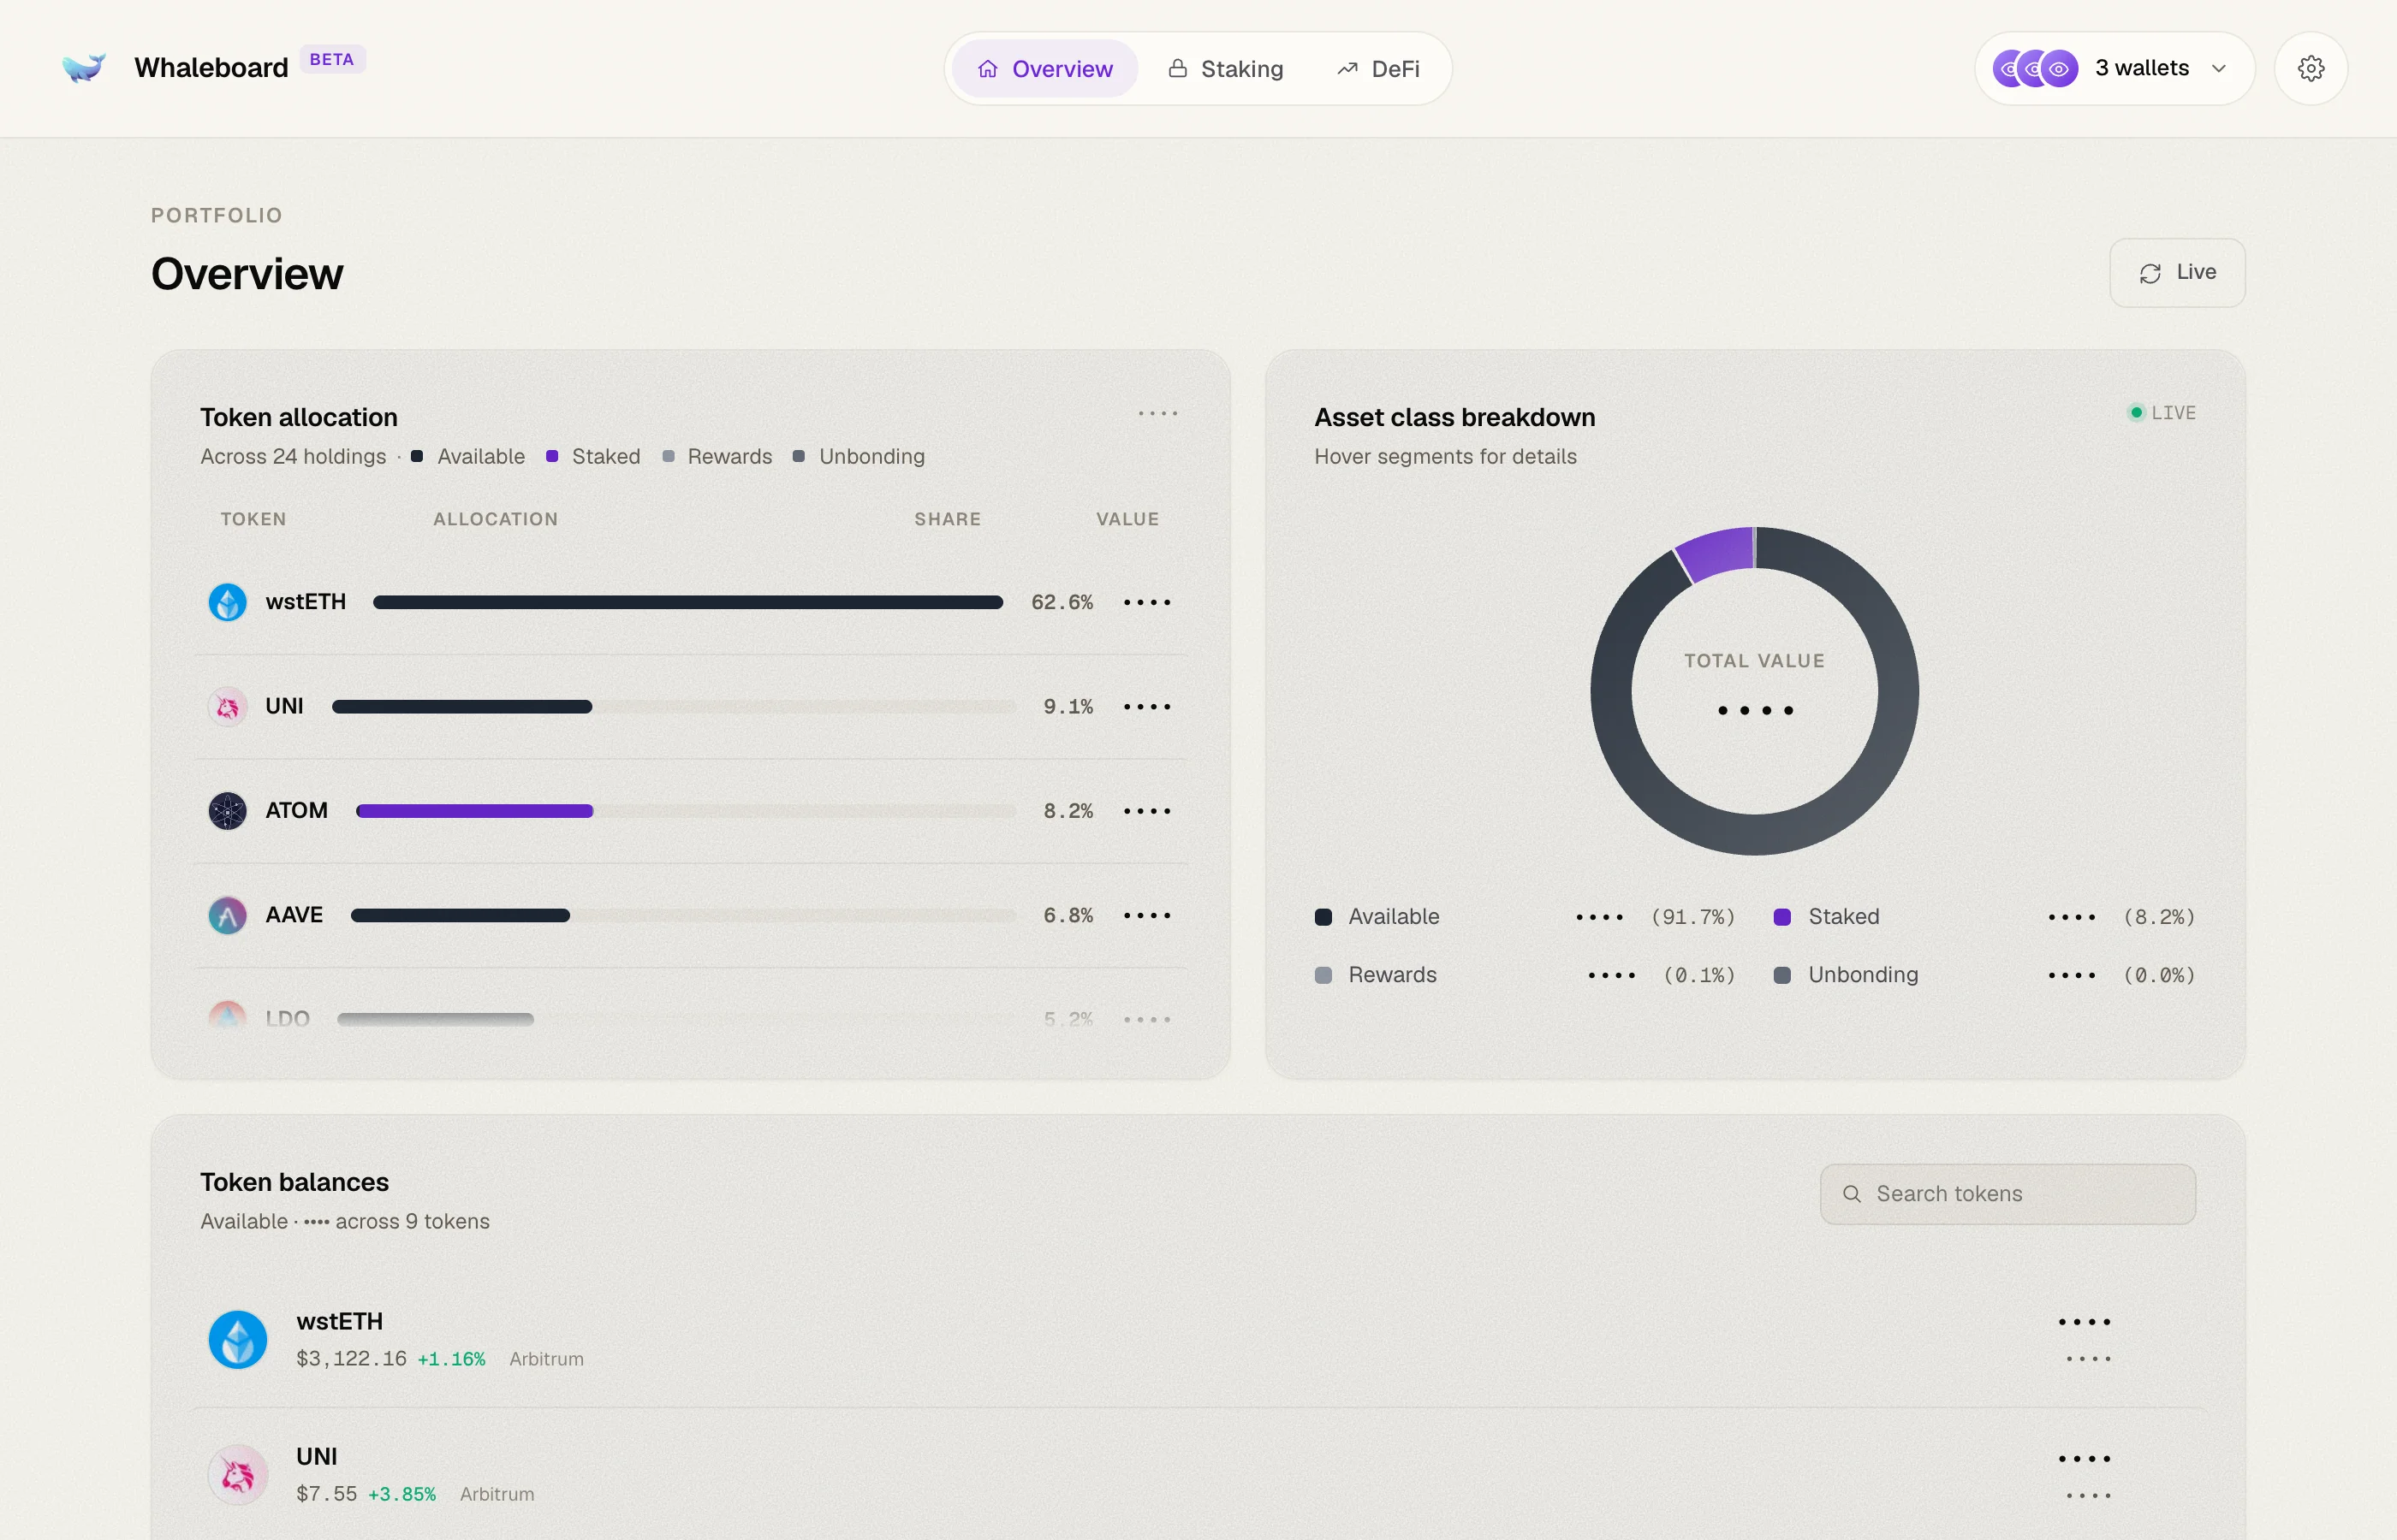Select Staked legend in Asset class breakdown
This screenshot has width=2397, height=1540.
pyautogui.click(x=1826, y=917)
